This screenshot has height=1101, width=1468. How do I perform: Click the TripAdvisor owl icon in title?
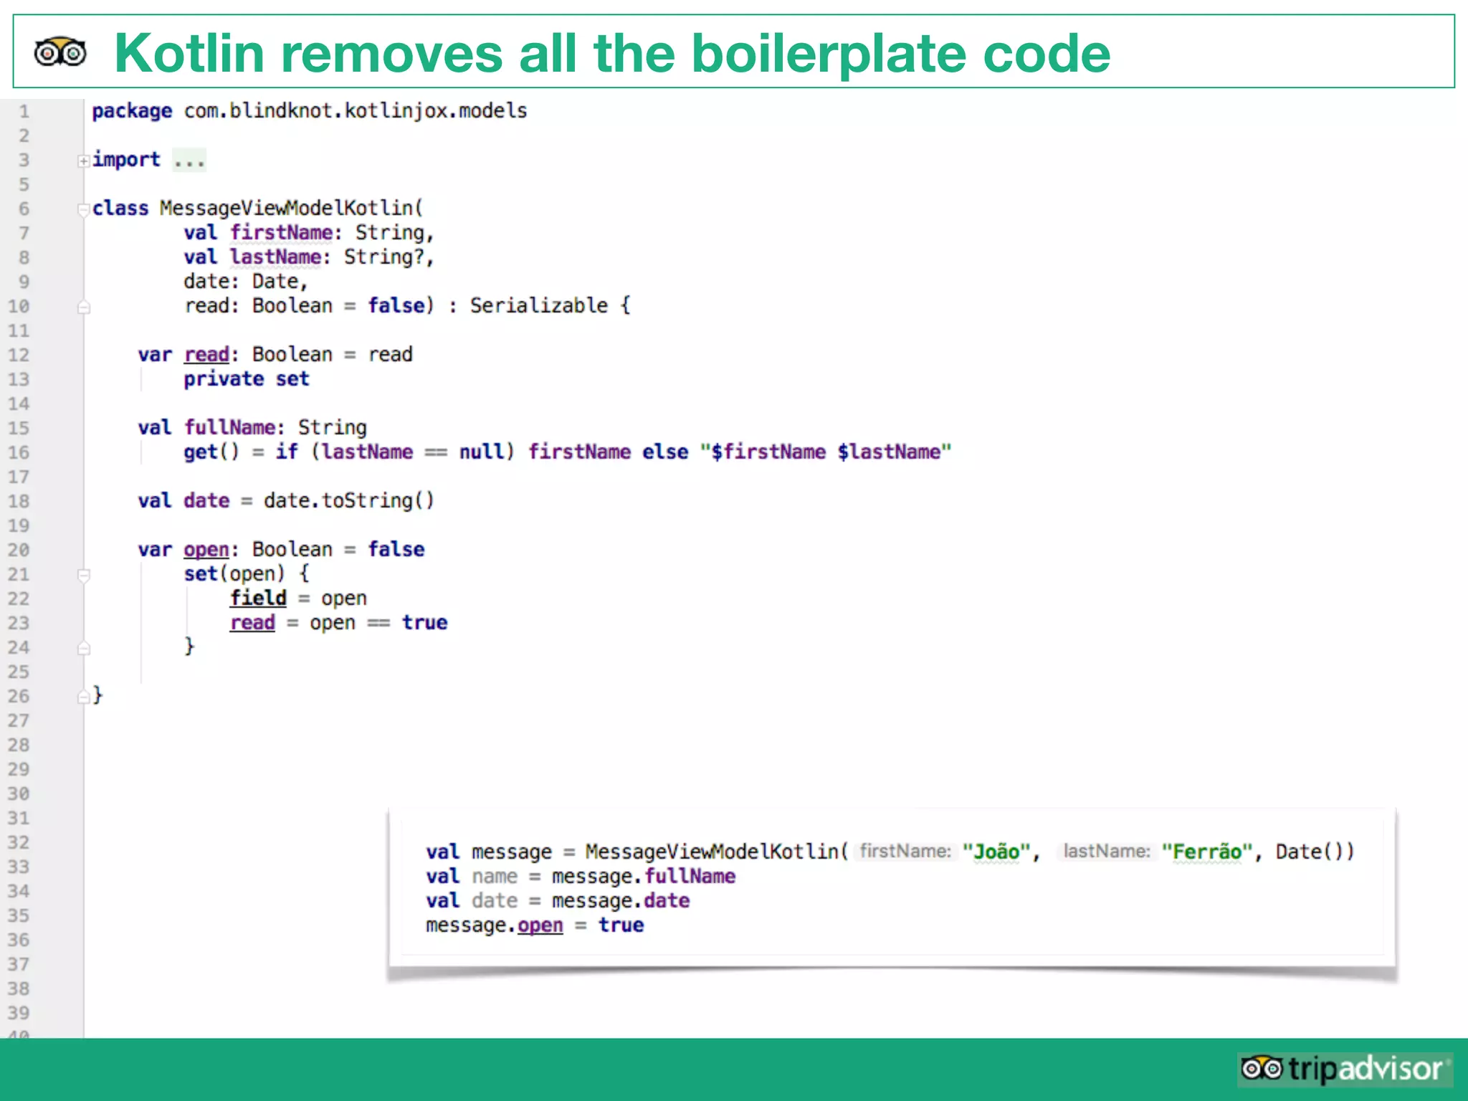(61, 52)
